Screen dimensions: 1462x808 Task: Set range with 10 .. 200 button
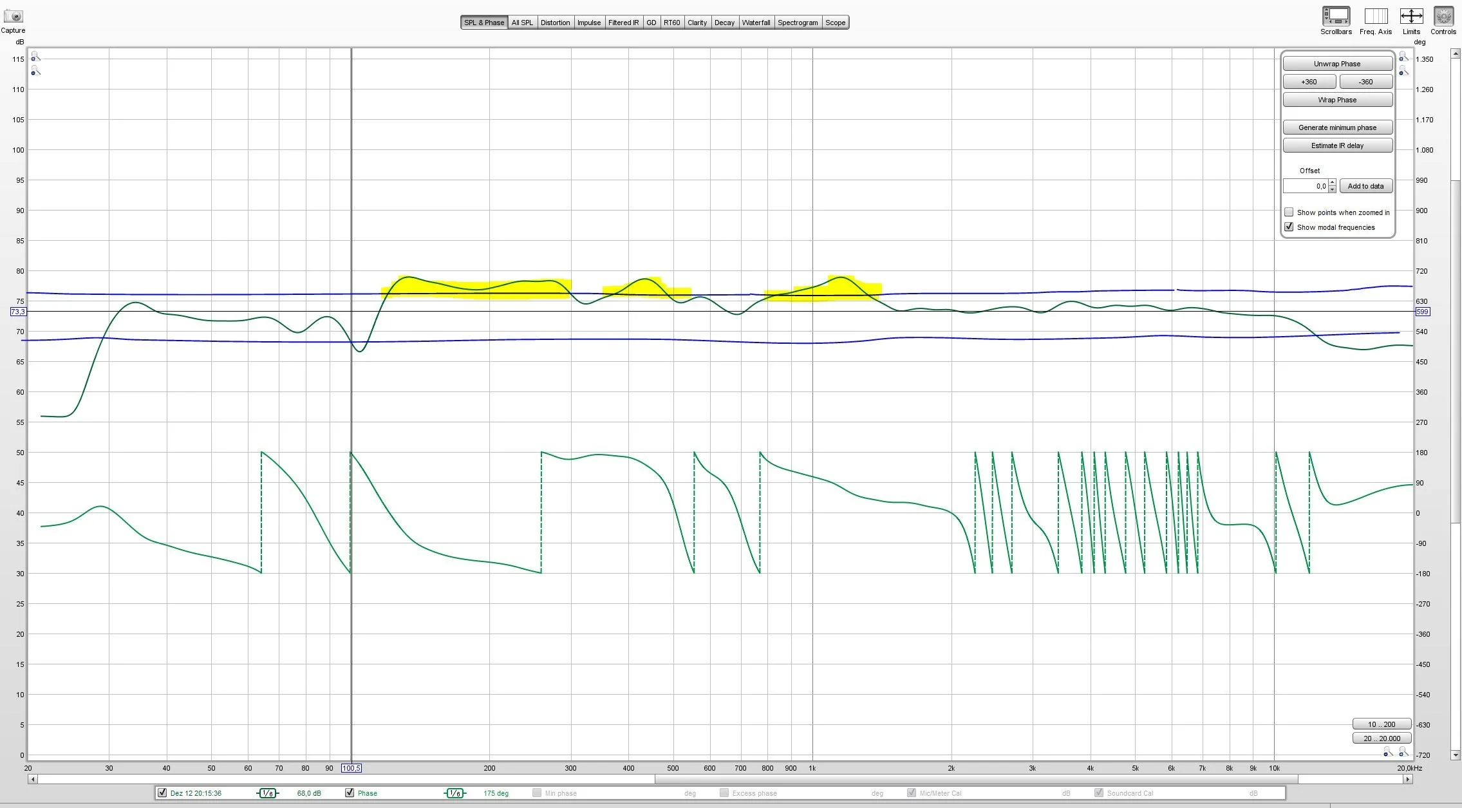click(1382, 724)
